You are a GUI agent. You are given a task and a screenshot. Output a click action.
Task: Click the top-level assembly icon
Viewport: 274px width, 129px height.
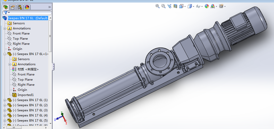[5, 18]
